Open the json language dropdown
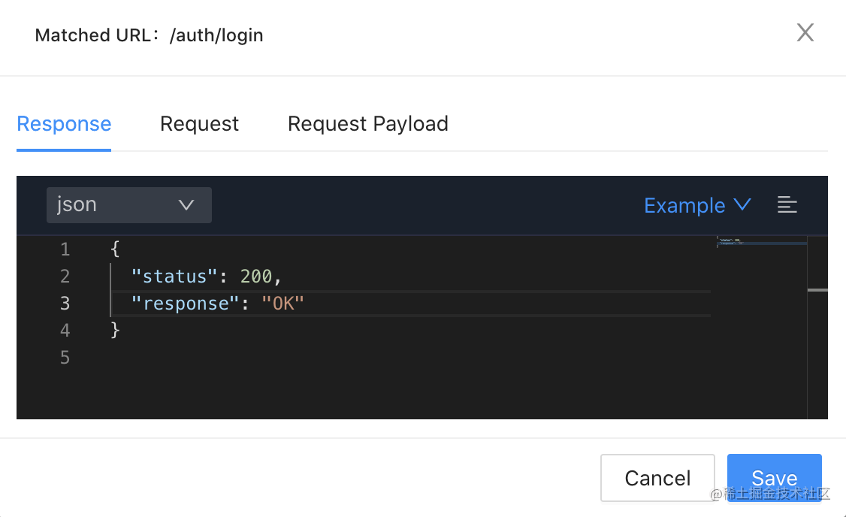The width and height of the screenshot is (846, 517). (128, 205)
